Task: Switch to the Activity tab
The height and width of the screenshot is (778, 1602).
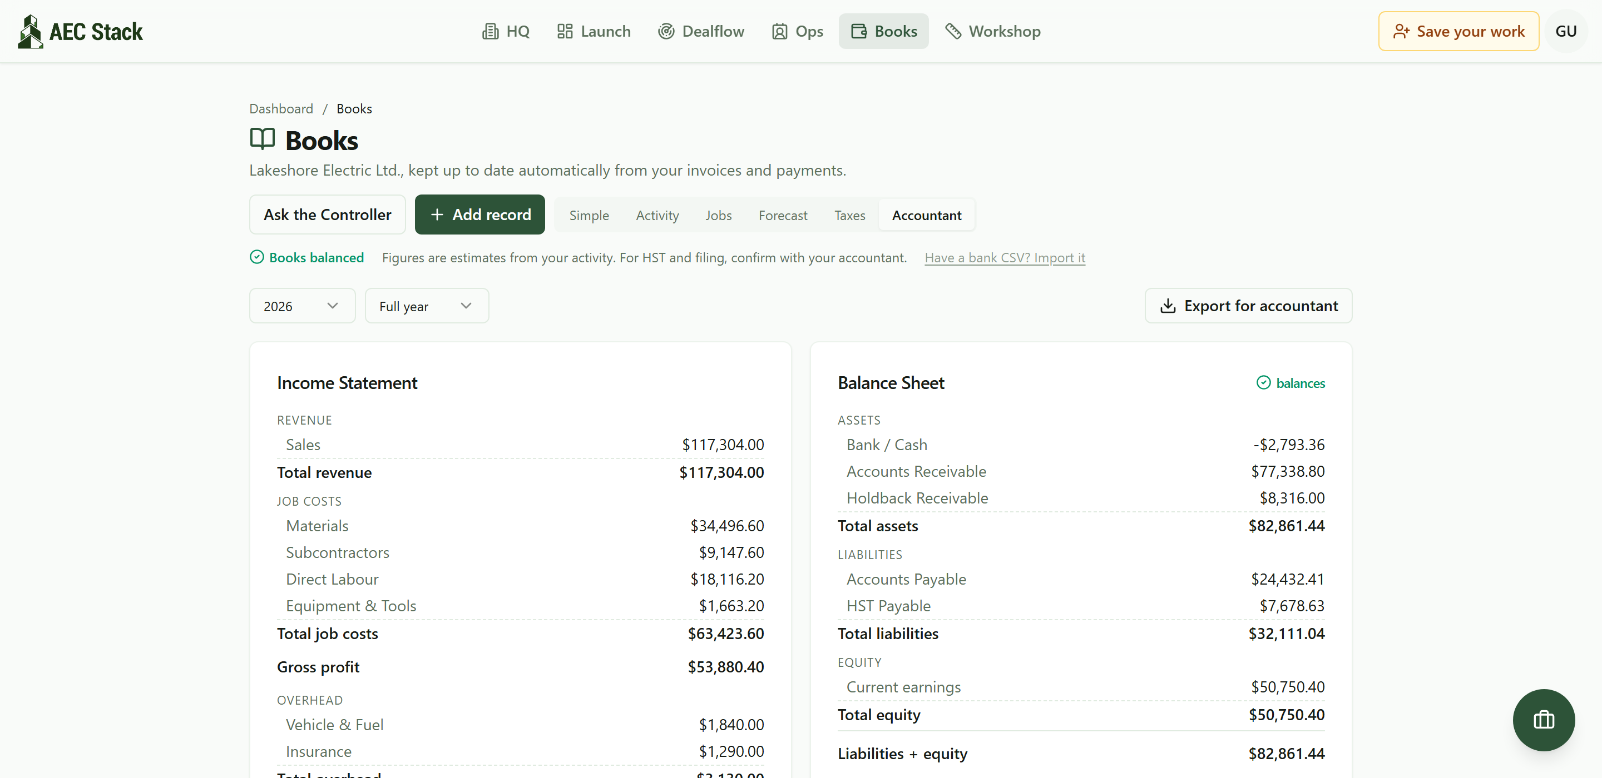Action: pyautogui.click(x=657, y=215)
